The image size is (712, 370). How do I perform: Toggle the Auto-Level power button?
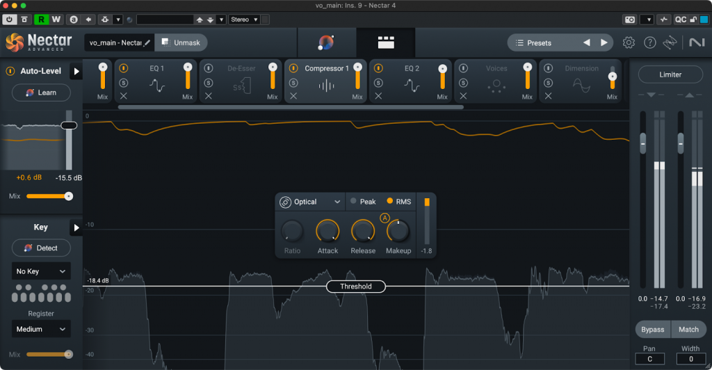[x=10, y=71]
